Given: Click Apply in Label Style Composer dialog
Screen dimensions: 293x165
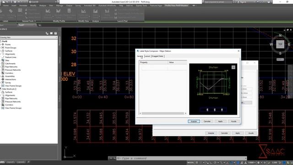Looking at the screenshot, I should tap(220, 121).
